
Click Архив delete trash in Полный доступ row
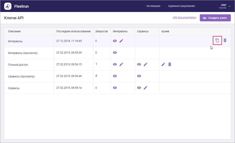(170, 64)
